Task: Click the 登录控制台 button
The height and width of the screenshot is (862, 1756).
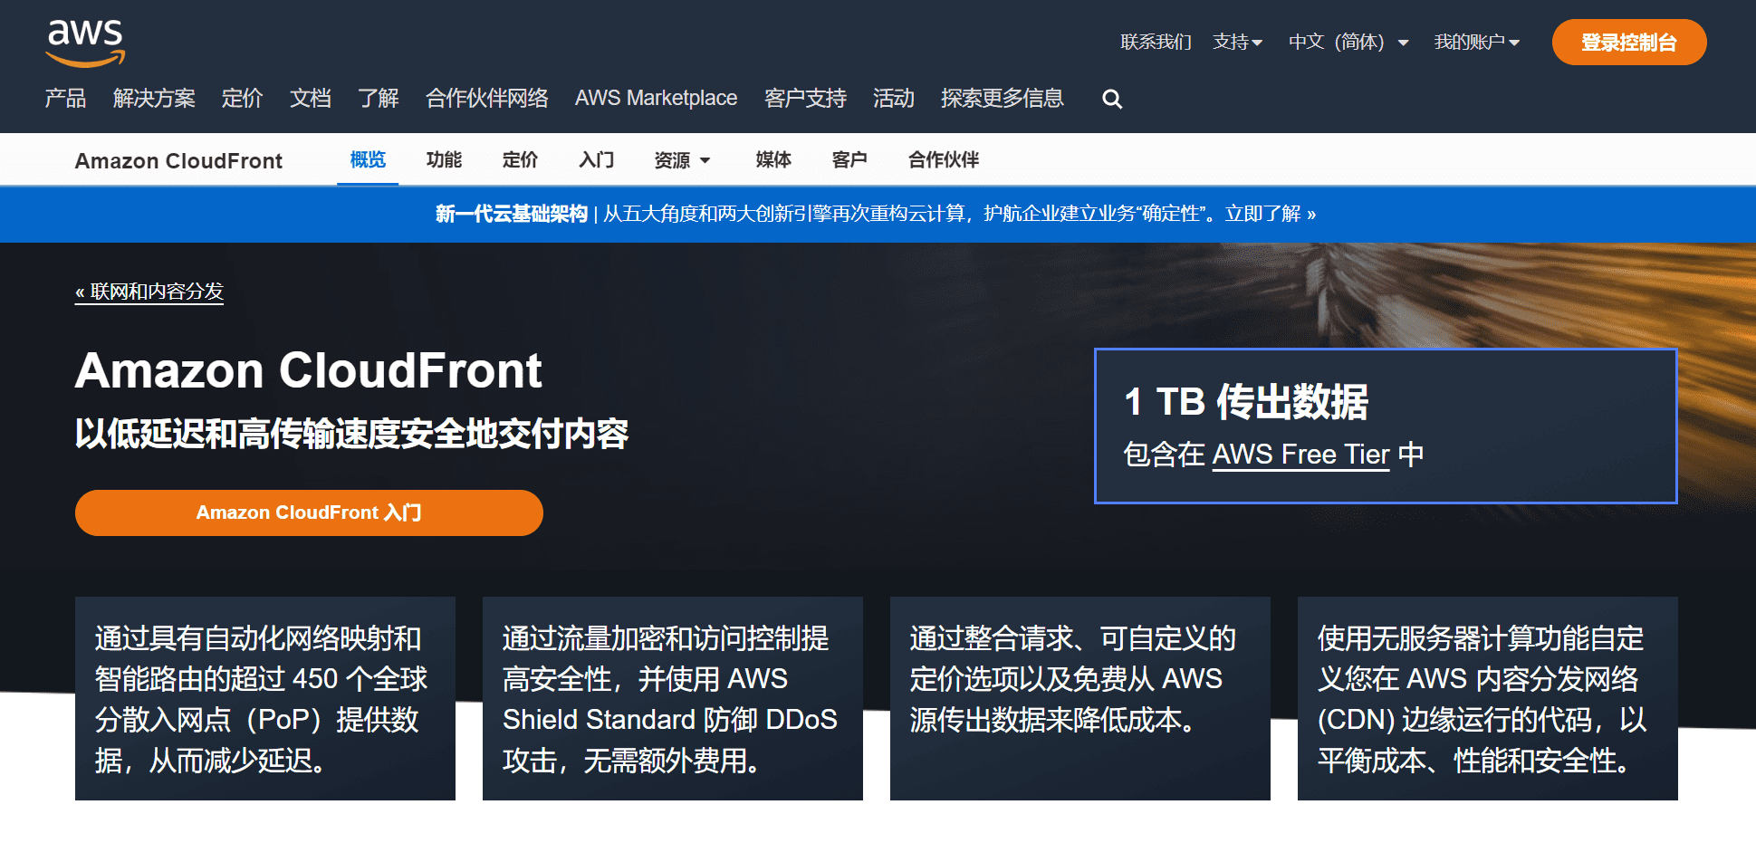Action: point(1628,42)
